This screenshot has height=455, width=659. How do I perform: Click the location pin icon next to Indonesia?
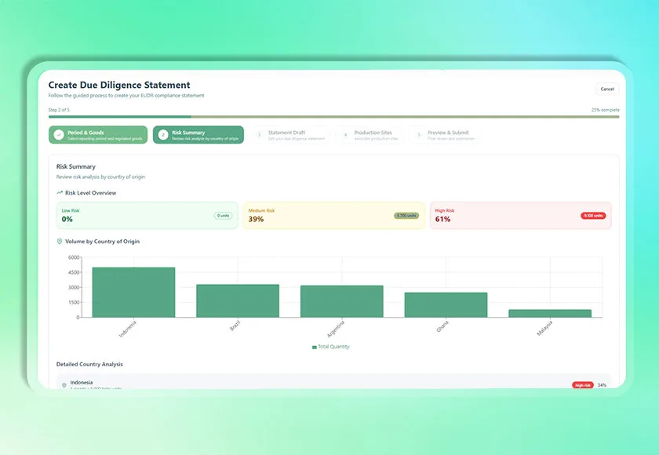pyautogui.click(x=64, y=385)
